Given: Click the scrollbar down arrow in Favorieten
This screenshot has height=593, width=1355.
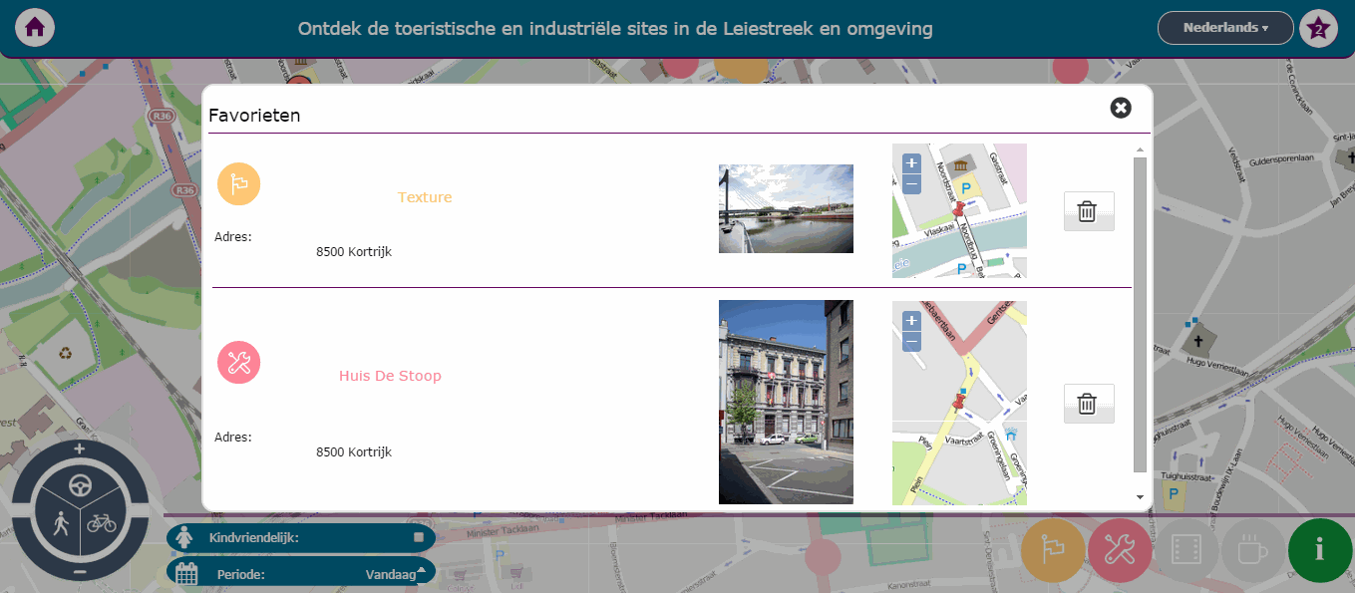Looking at the screenshot, I should 1140,496.
